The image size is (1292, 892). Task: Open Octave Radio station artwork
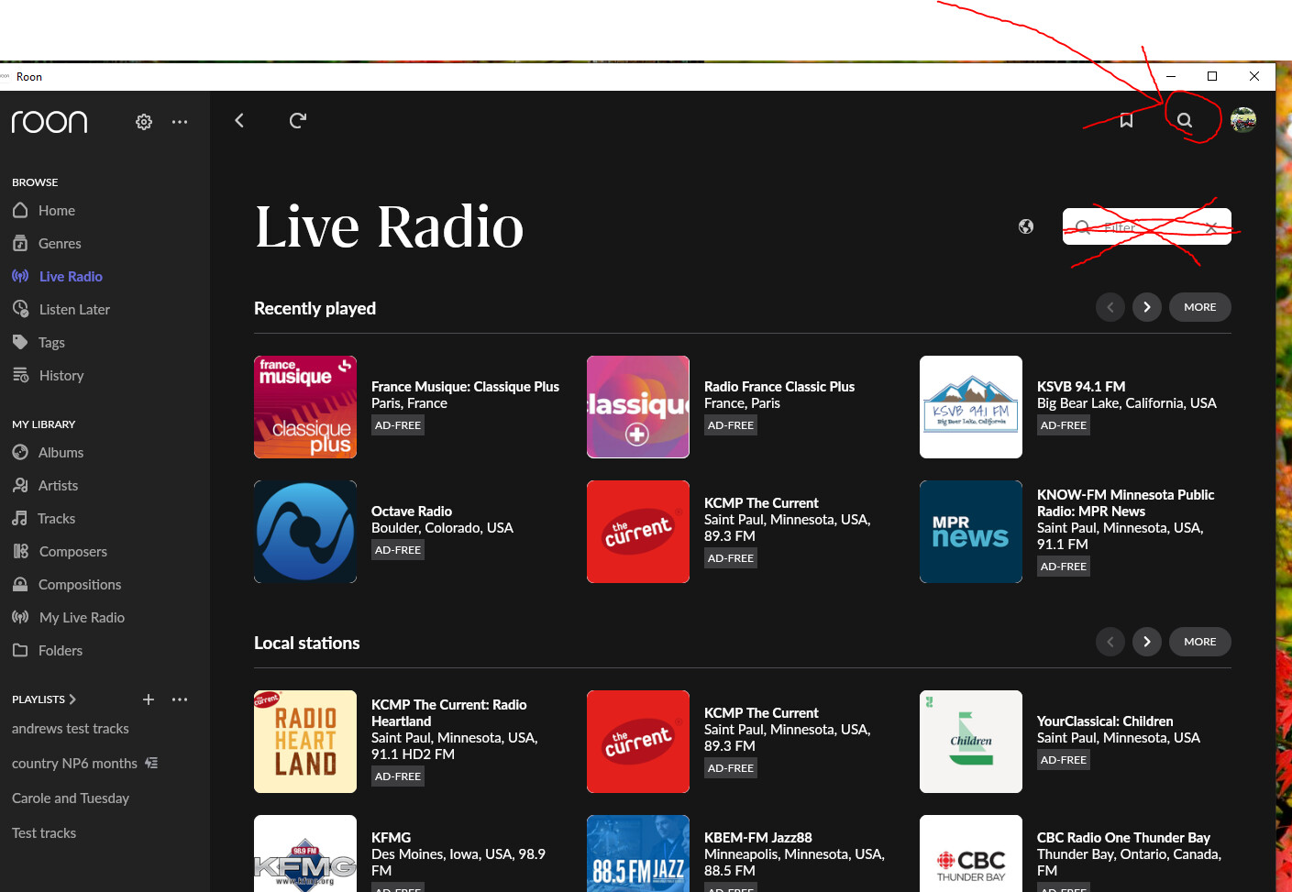305,532
